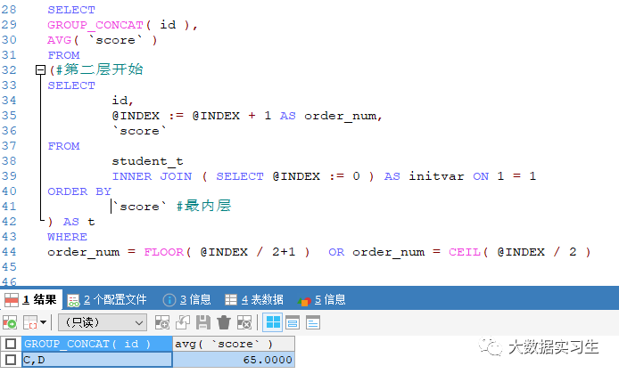Click `score` on line 36
This screenshot has width=619, height=374.
[x=139, y=131]
